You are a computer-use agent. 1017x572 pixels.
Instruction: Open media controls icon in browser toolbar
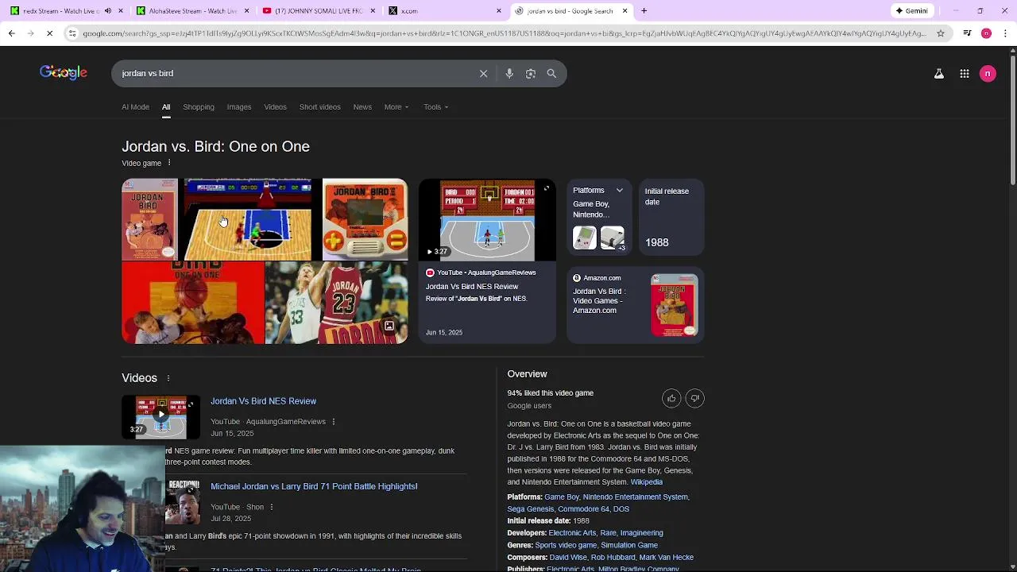tap(967, 33)
